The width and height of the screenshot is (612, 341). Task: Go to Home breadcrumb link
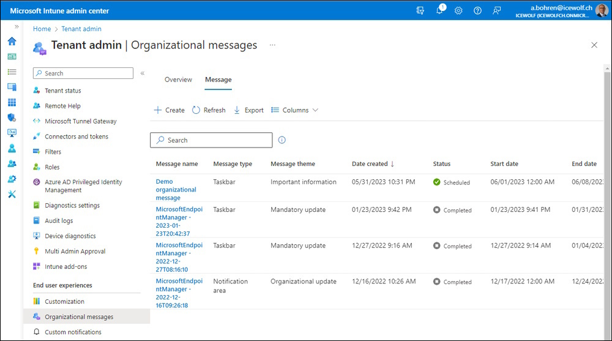coord(42,29)
